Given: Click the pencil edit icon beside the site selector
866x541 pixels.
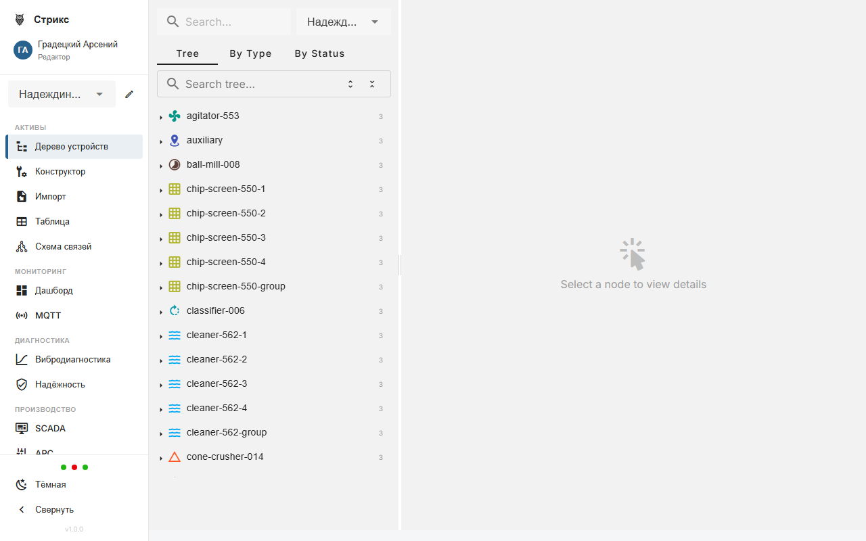Looking at the screenshot, I should 129,94.
